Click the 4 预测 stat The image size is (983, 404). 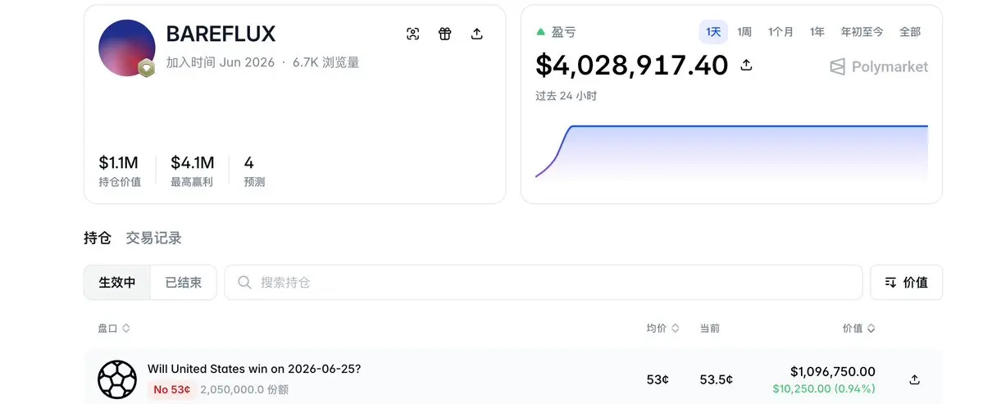point(254,171)
